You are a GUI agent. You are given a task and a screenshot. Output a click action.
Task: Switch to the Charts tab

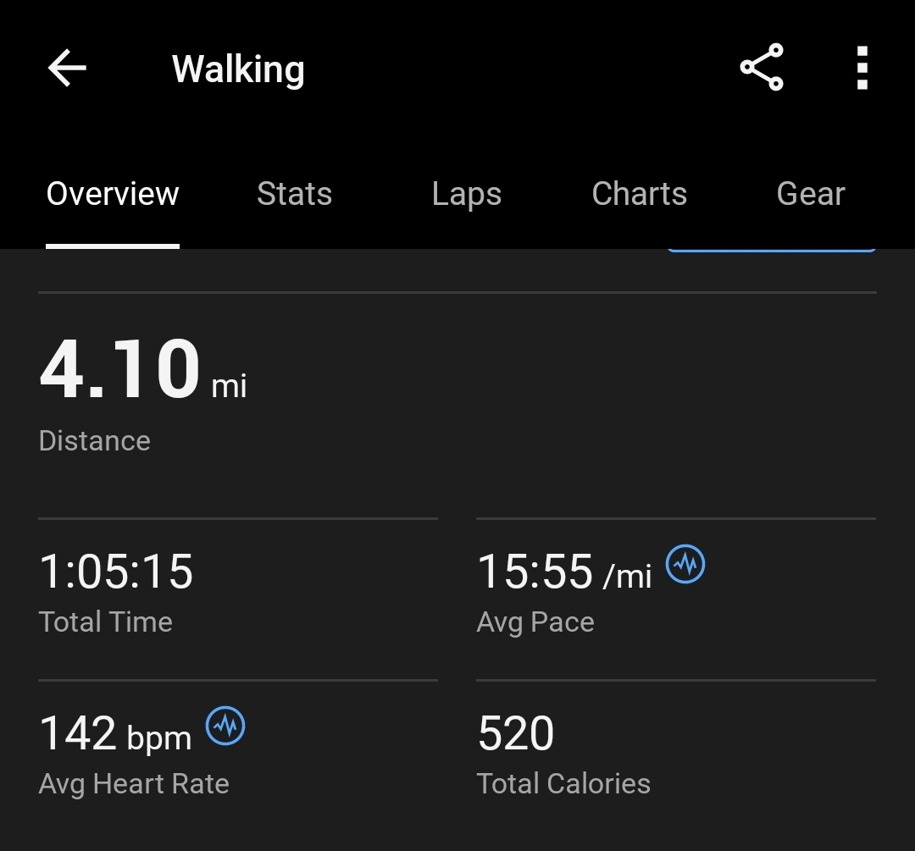click(x=639, y=194)
